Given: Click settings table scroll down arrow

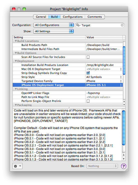Looking at the screenshot, I should tap(124, 105).
